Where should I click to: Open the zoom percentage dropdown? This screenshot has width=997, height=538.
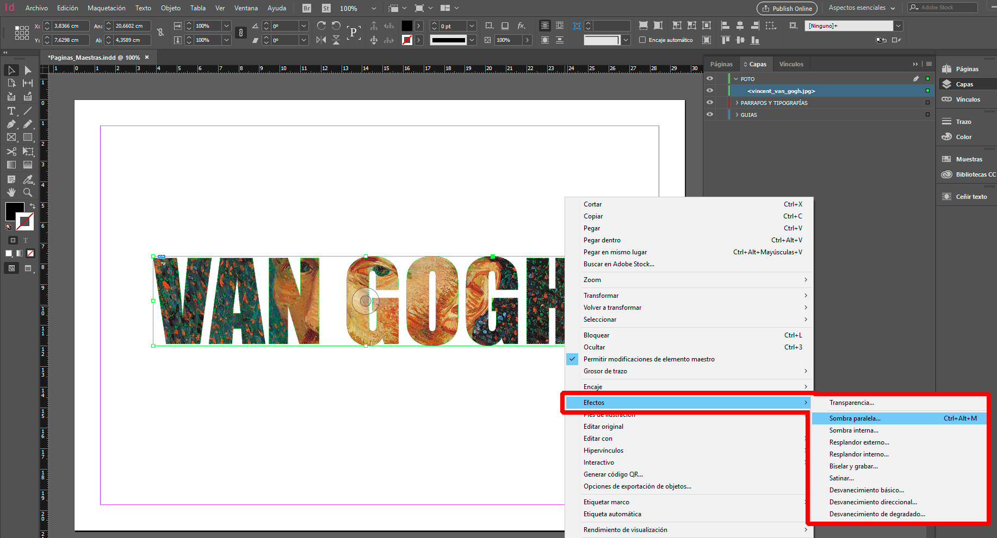tap(373, 8)
